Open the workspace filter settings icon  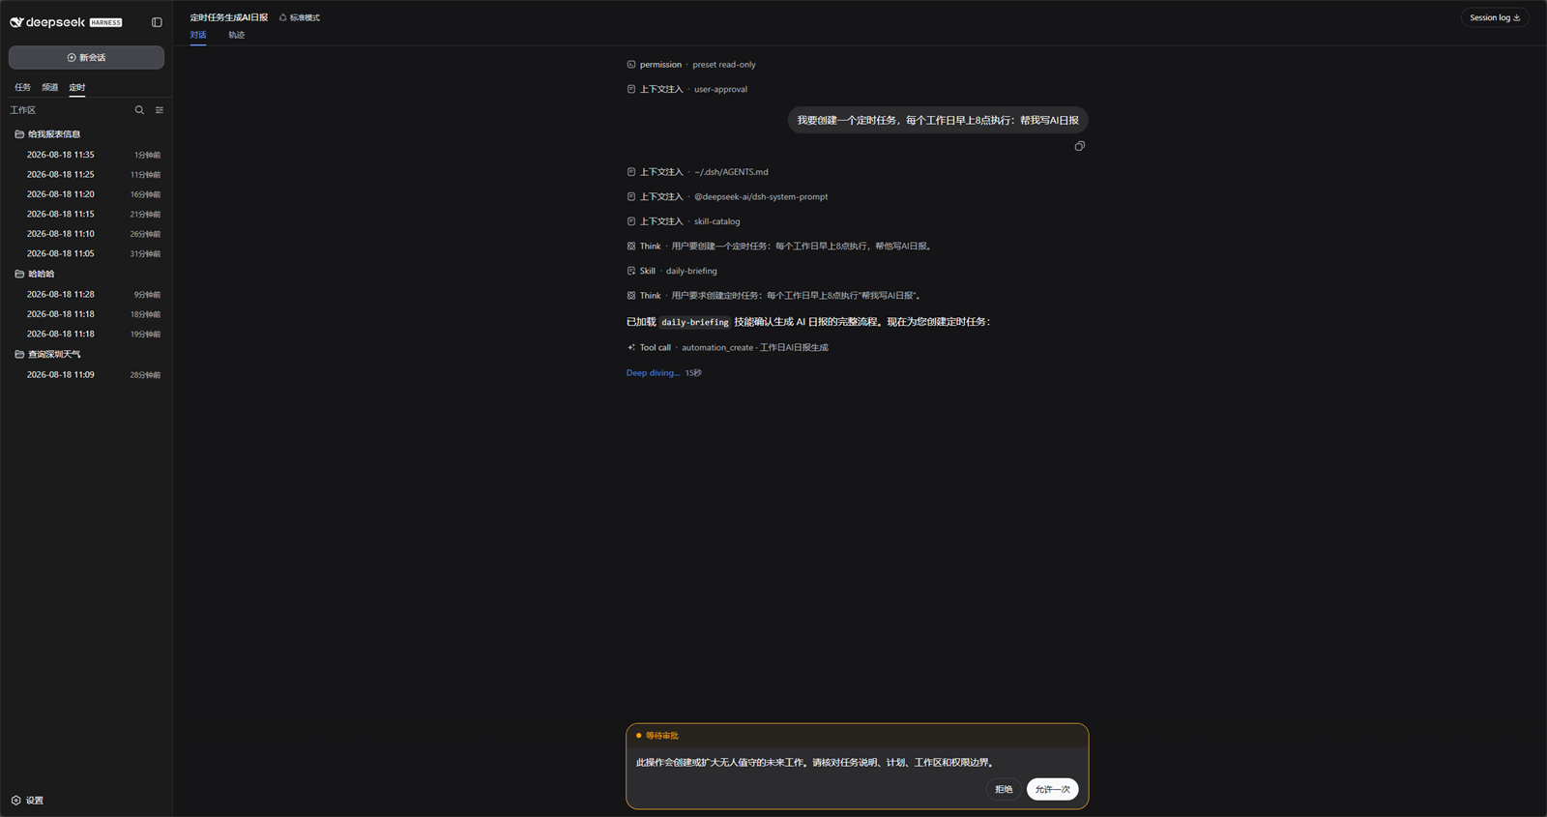pos(160,110)
